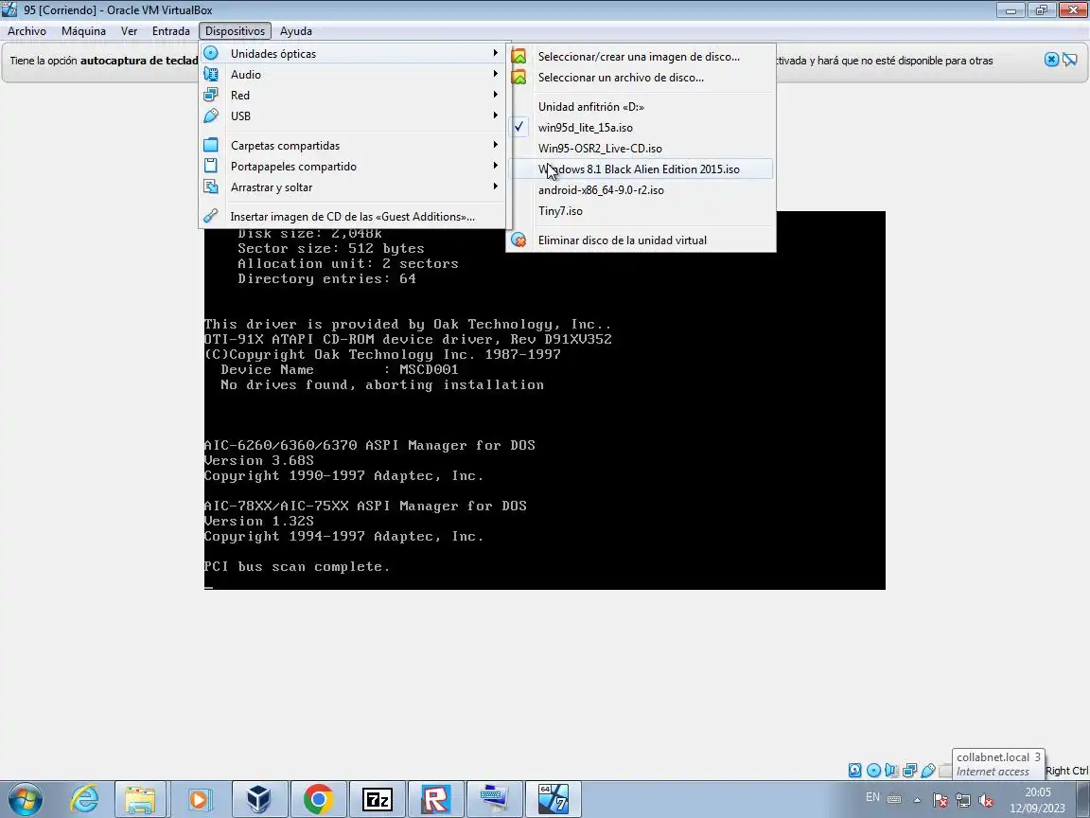Click the USB plug icon in menu
The height and width of the screenshot is (818, 1090).
point(211,116)
